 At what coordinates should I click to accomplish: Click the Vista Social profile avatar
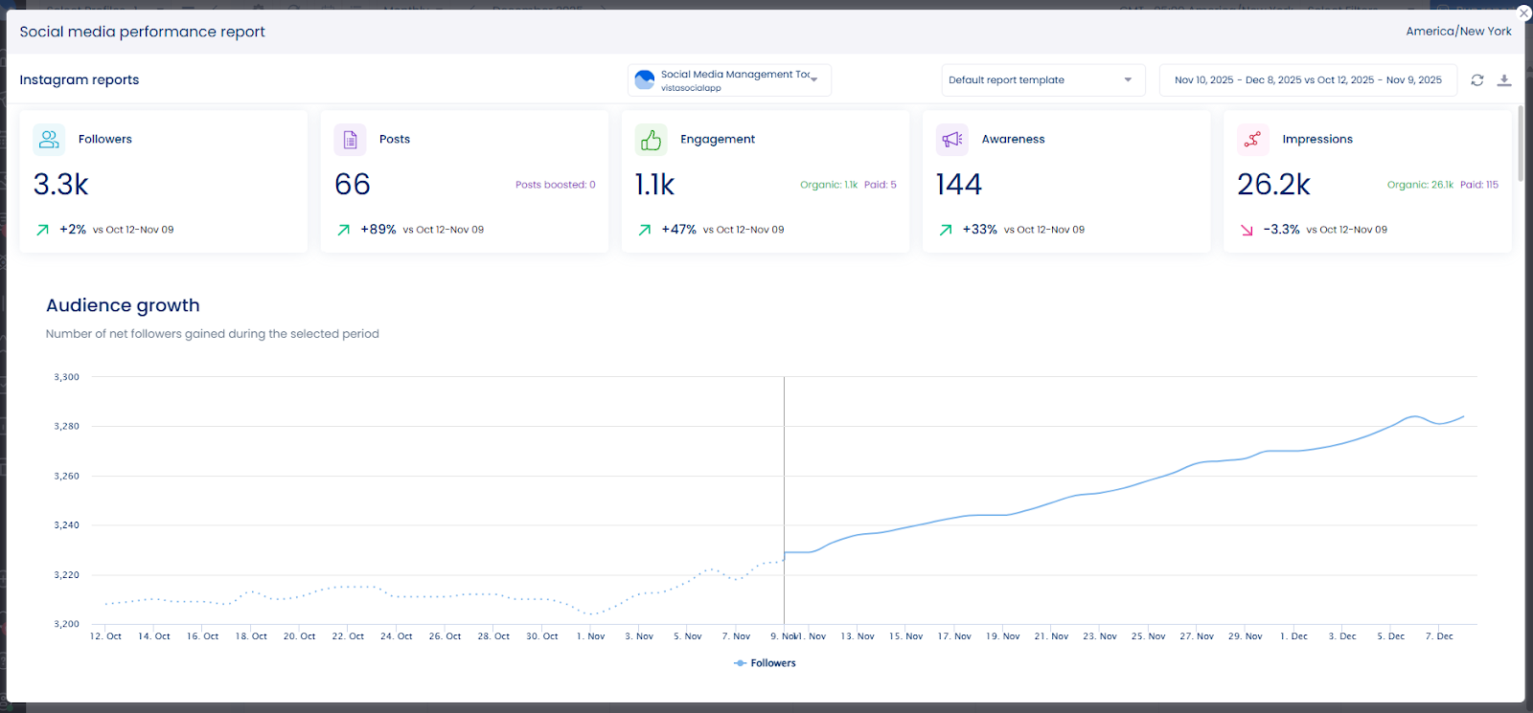pos(645,80)
